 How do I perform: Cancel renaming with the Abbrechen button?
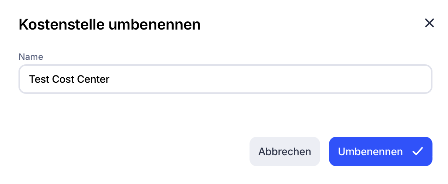click(285, 151)
